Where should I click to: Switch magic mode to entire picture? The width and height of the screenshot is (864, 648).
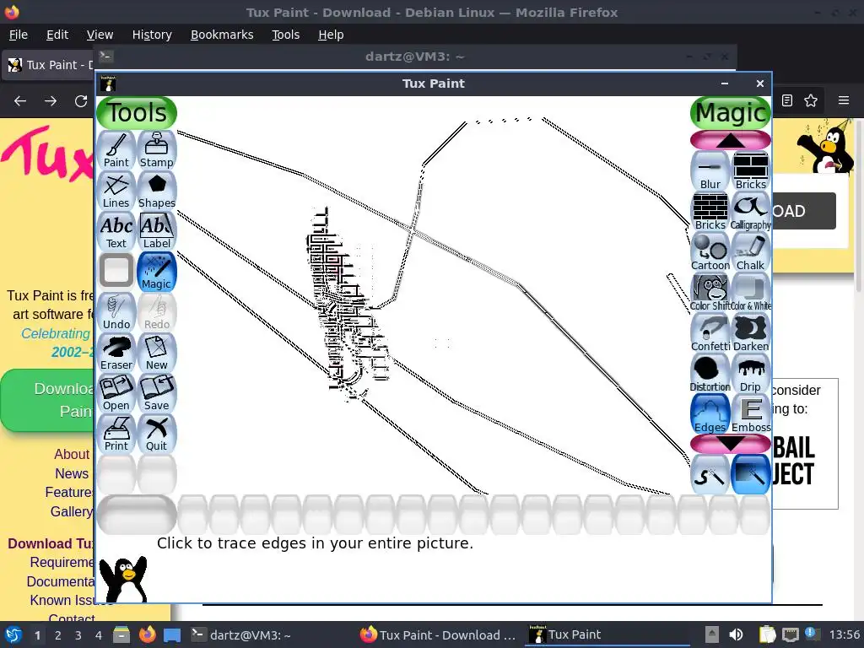tap(750, 474)
